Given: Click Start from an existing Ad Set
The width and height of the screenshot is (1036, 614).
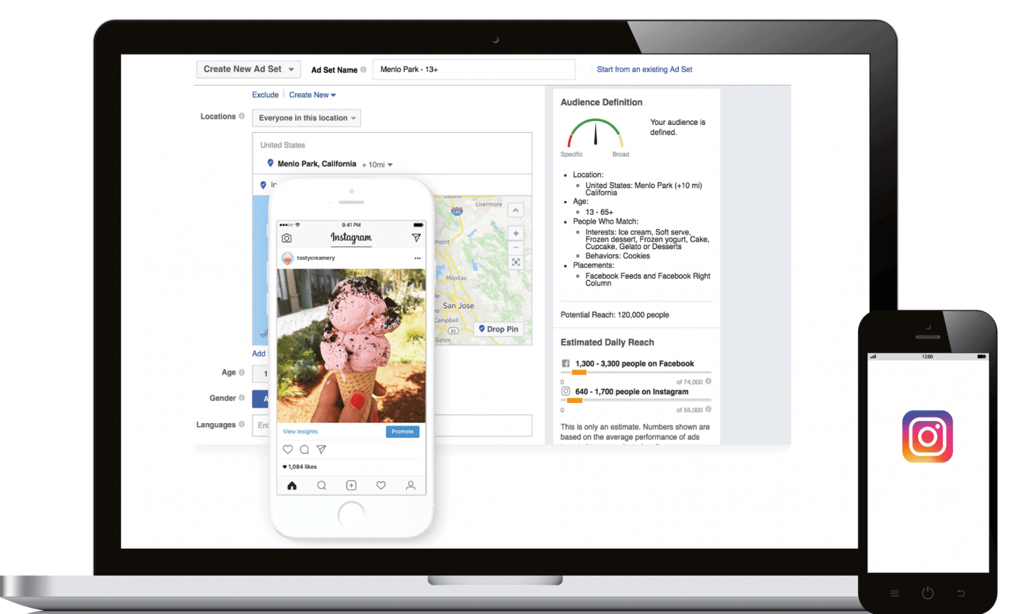Looking at the screenshot, I should pos(644,69).
